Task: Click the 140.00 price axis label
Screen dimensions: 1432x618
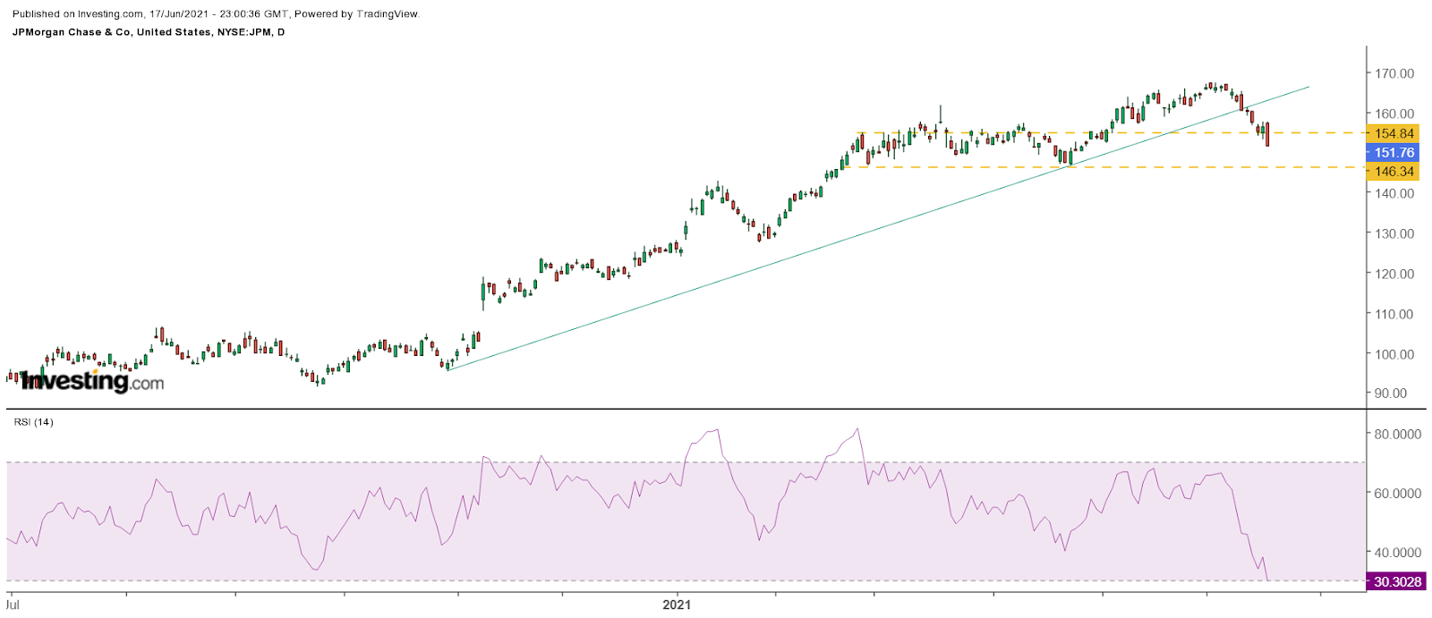Action: (x=1394, y=193)
